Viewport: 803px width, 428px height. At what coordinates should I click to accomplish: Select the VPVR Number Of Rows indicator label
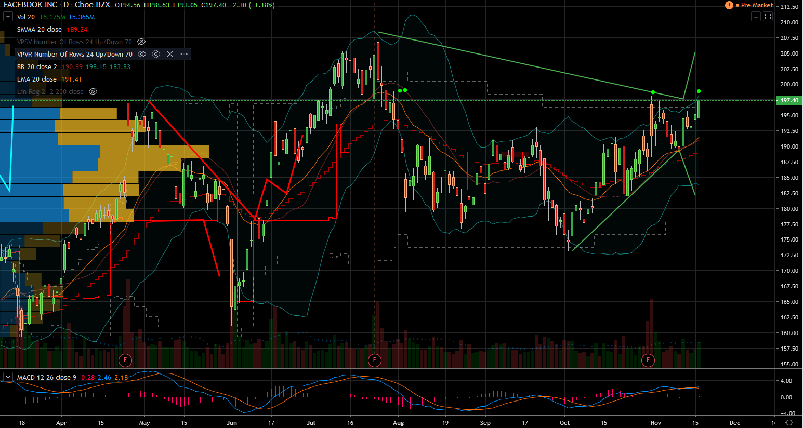point(74,54)
